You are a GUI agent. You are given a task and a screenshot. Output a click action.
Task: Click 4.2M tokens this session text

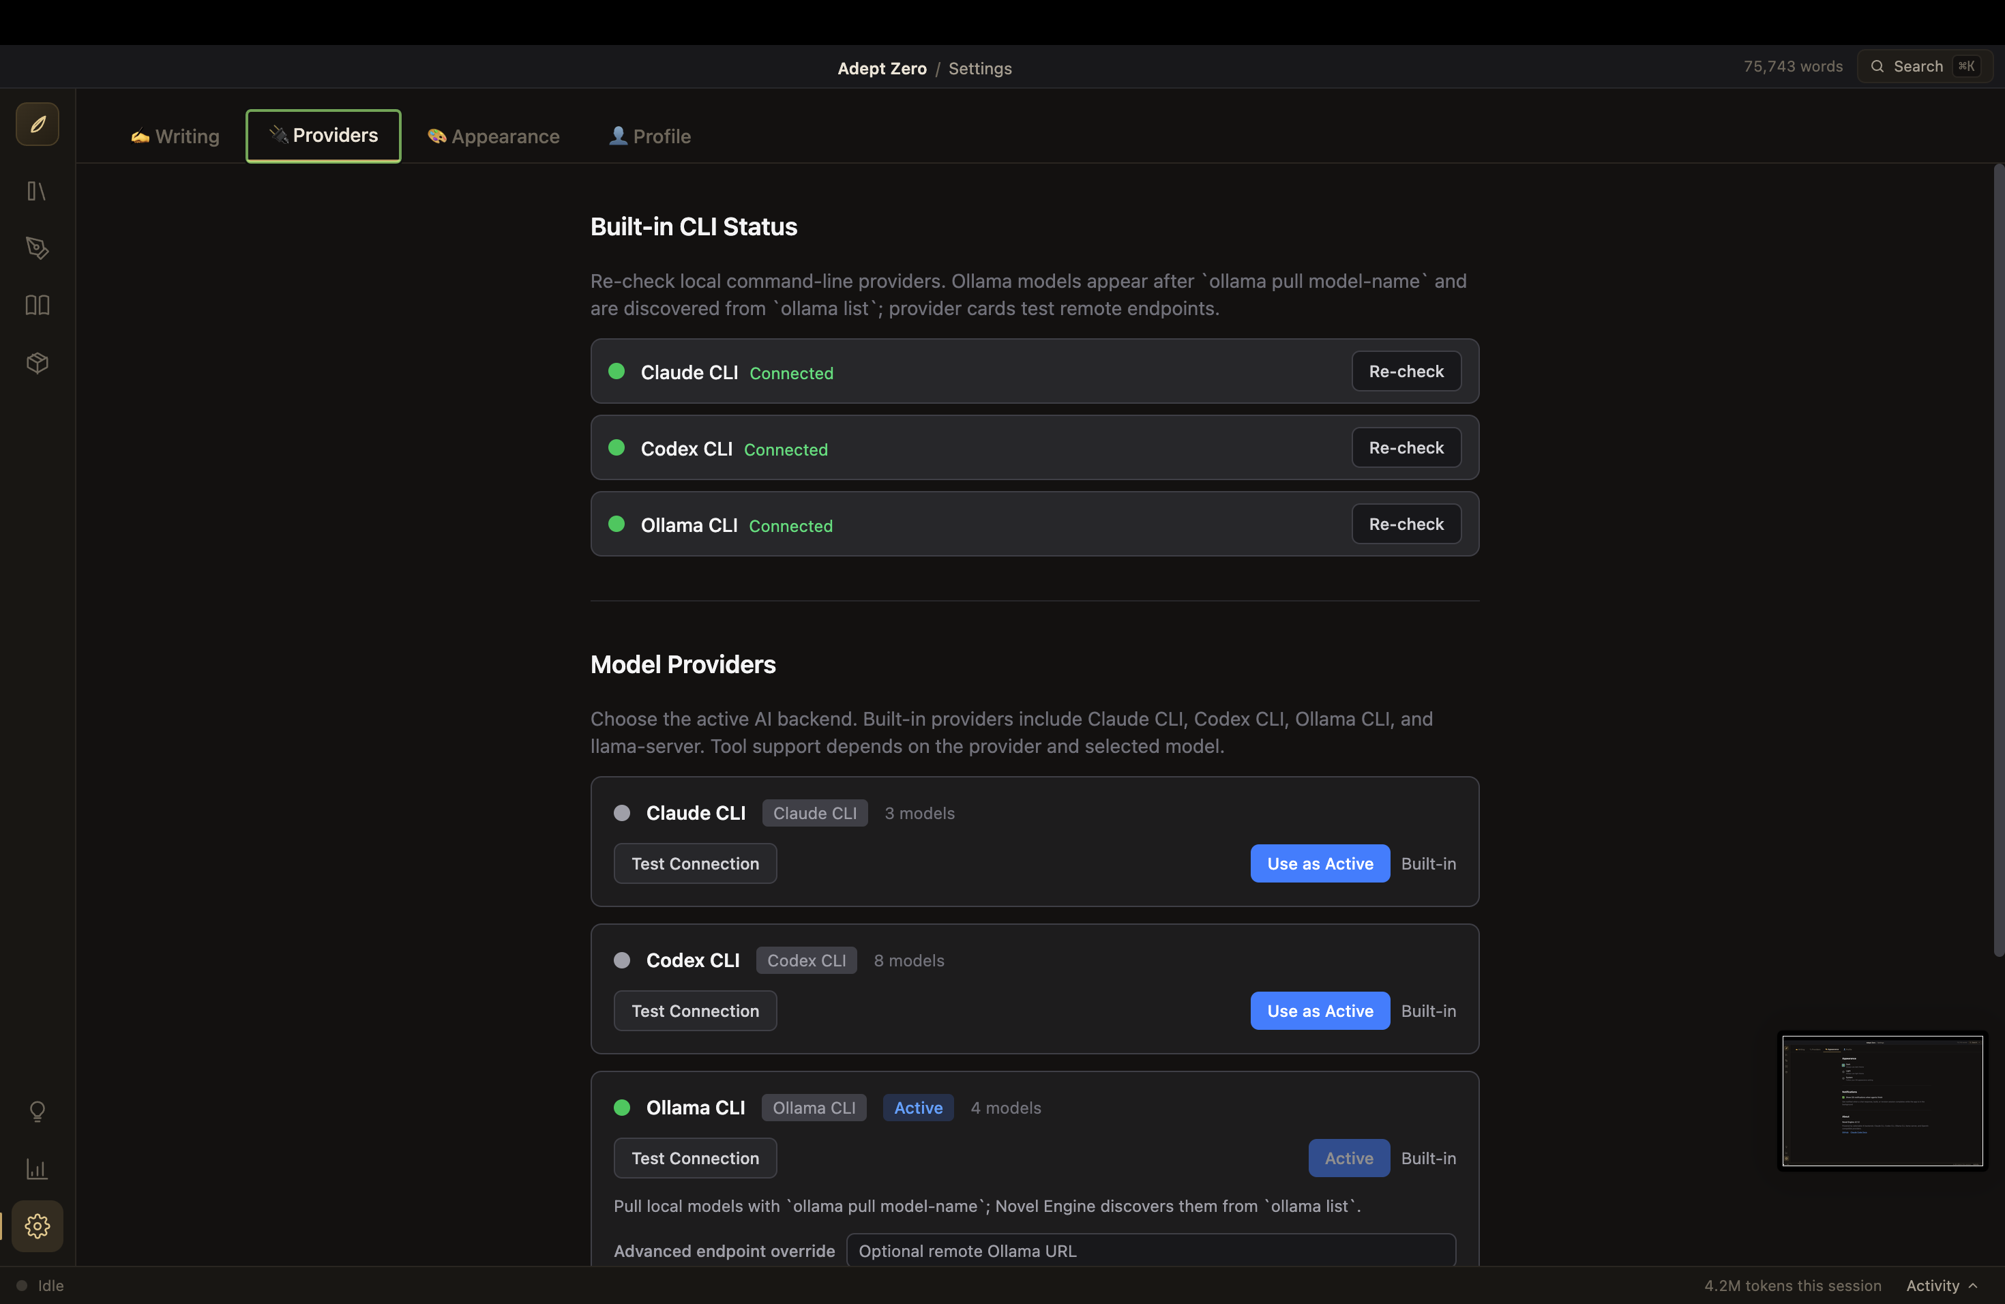(x=1793, y=1286)
